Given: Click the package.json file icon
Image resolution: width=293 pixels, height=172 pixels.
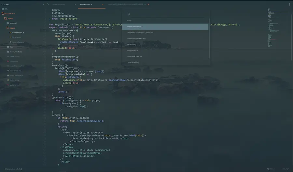Looking at the screenshot, I should (x=8, y=85).
